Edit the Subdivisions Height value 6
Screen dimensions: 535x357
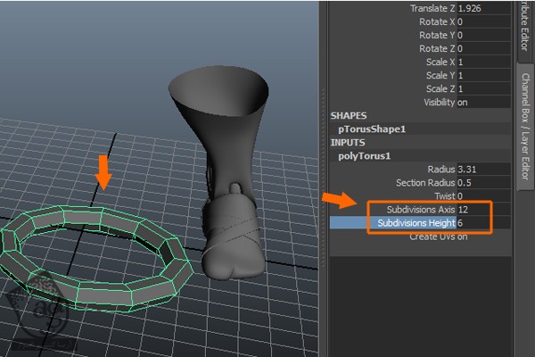(x=483, y=223)
